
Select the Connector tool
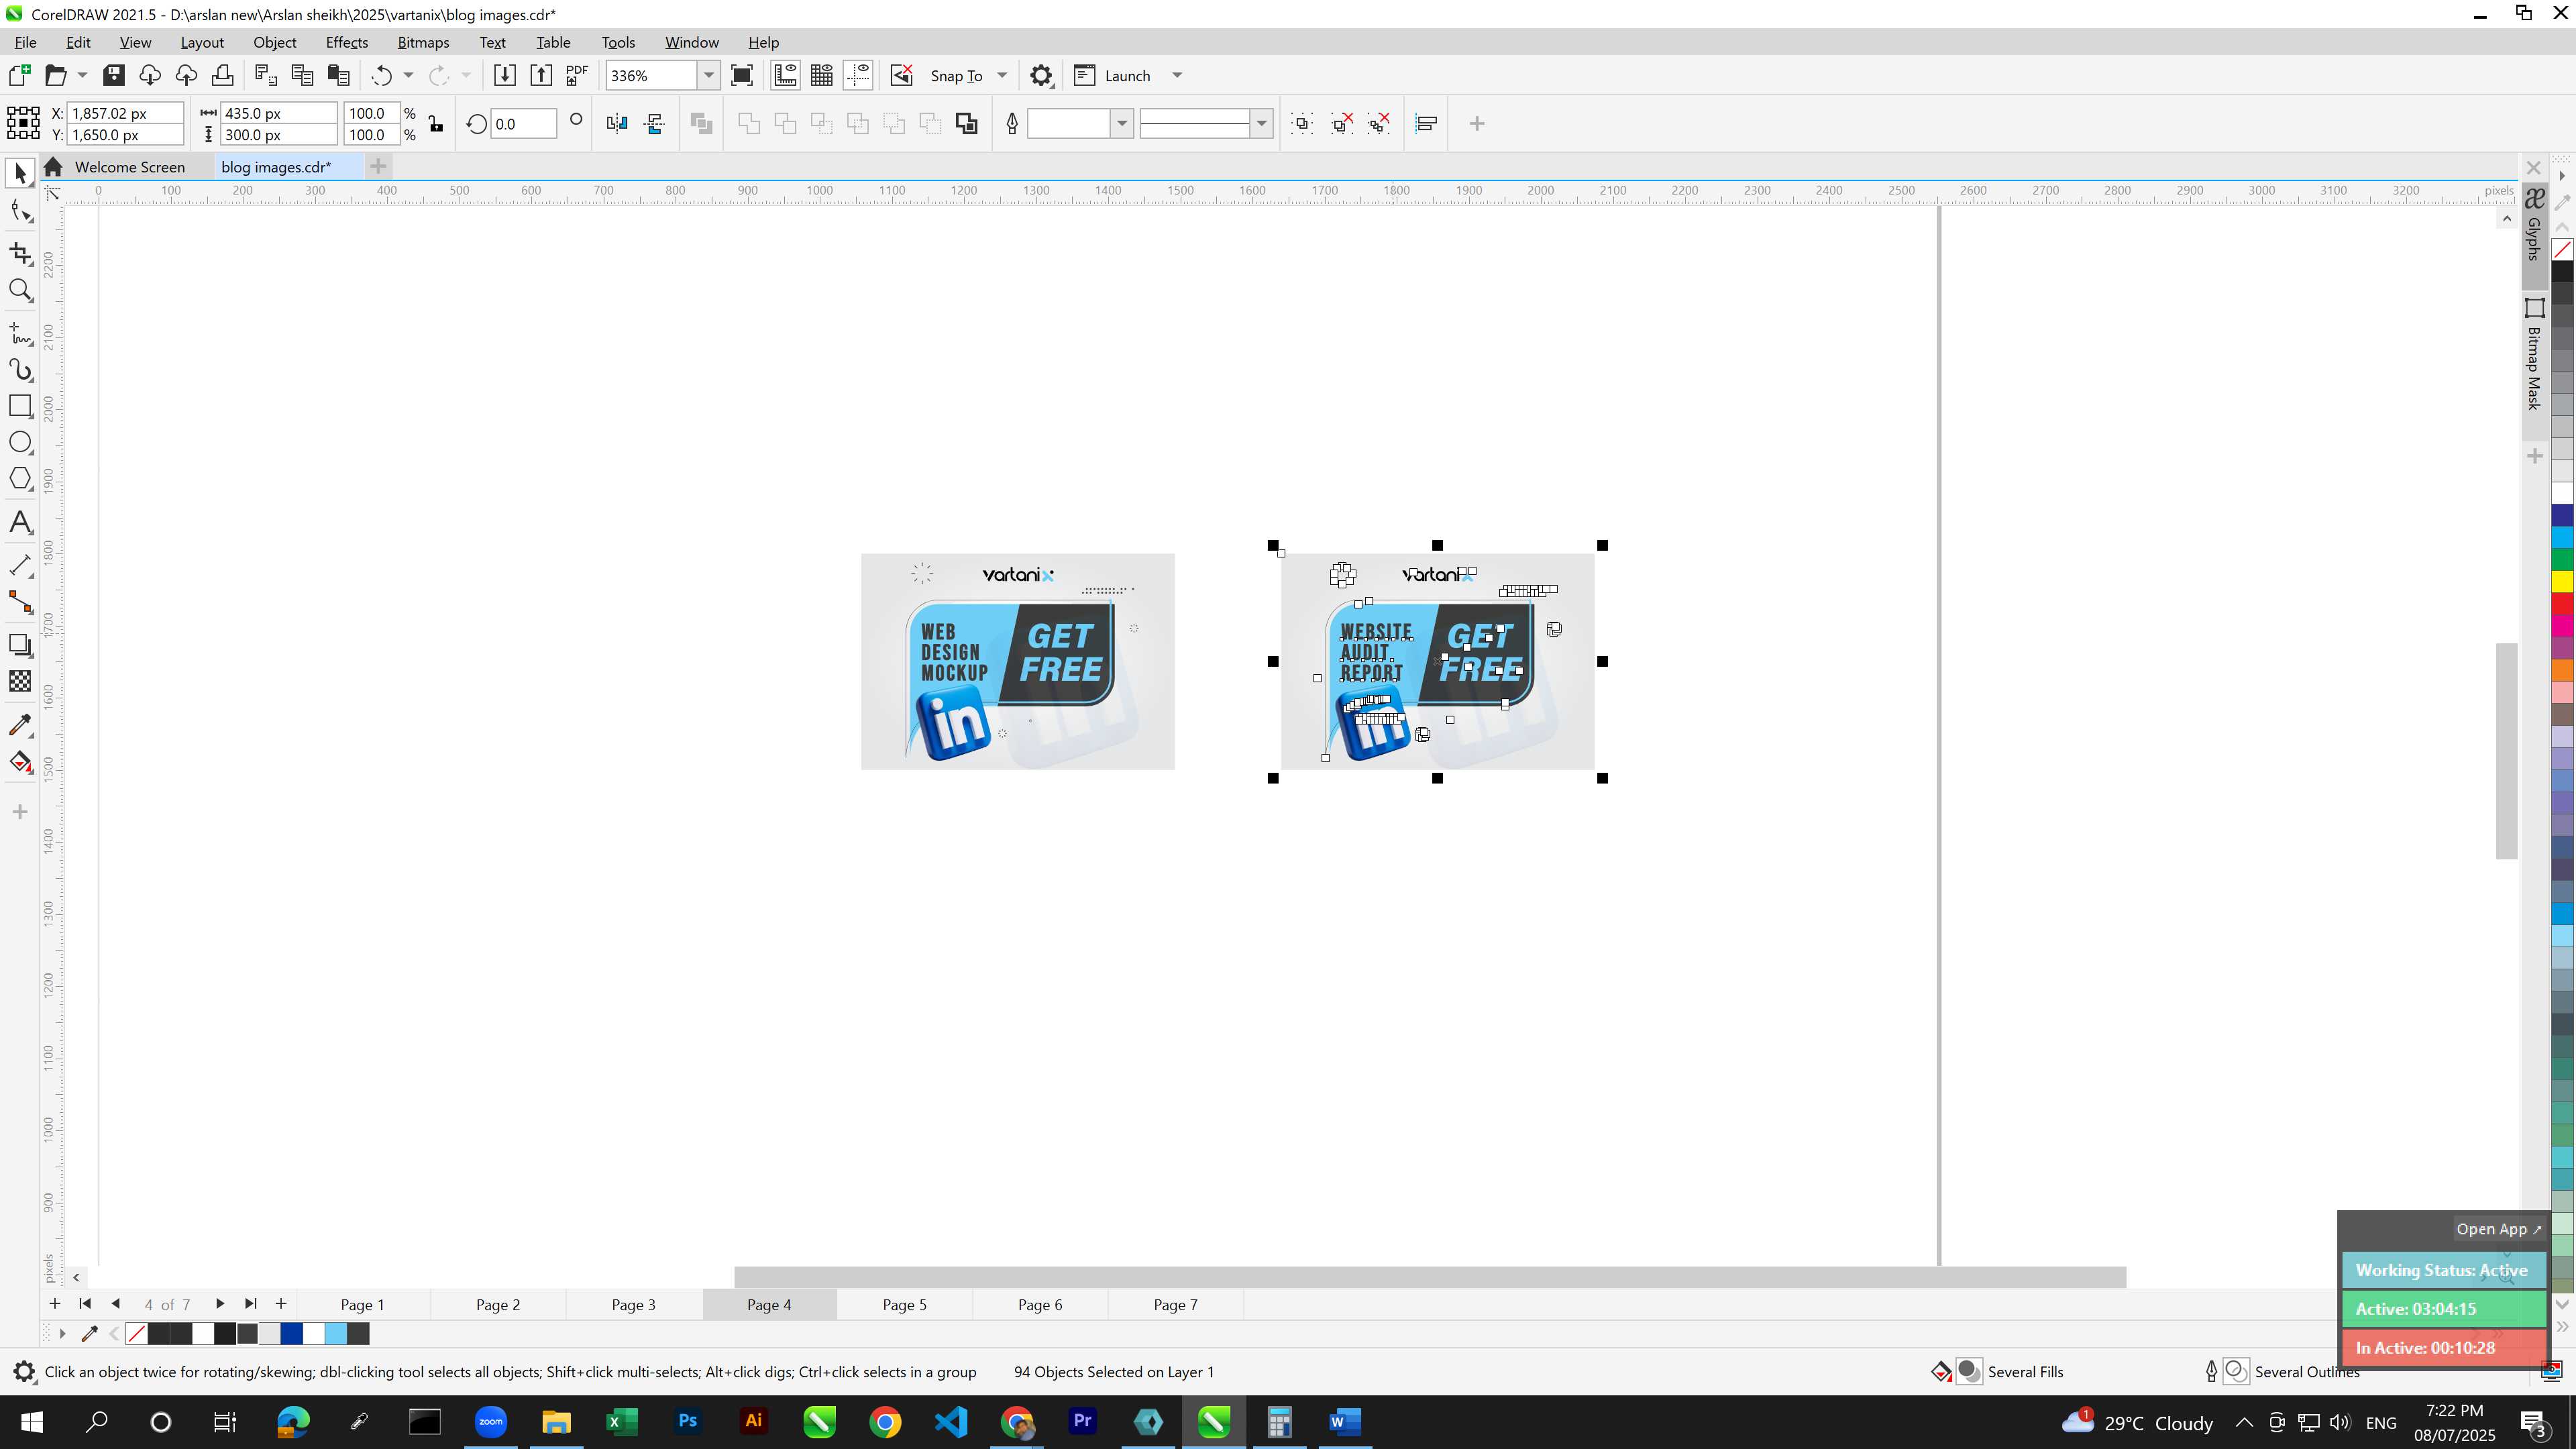(20, 602)
